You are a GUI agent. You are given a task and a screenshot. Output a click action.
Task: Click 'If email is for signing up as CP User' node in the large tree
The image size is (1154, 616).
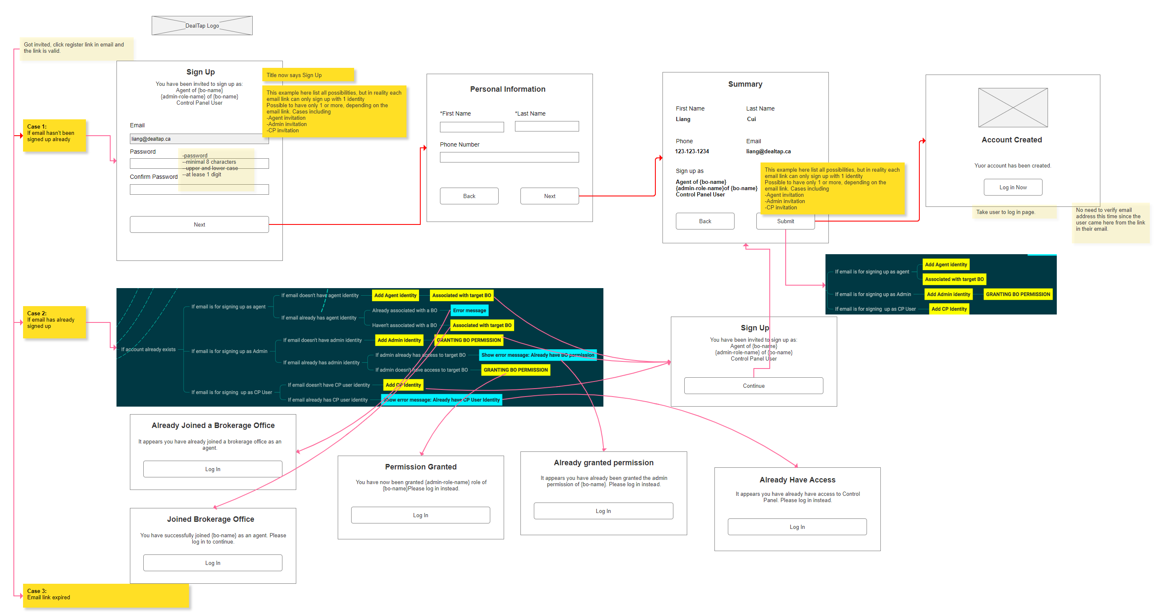pyautogui.click(x=232, y=392)
